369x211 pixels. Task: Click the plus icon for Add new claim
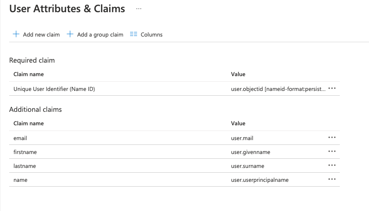[x=16, y=34]
